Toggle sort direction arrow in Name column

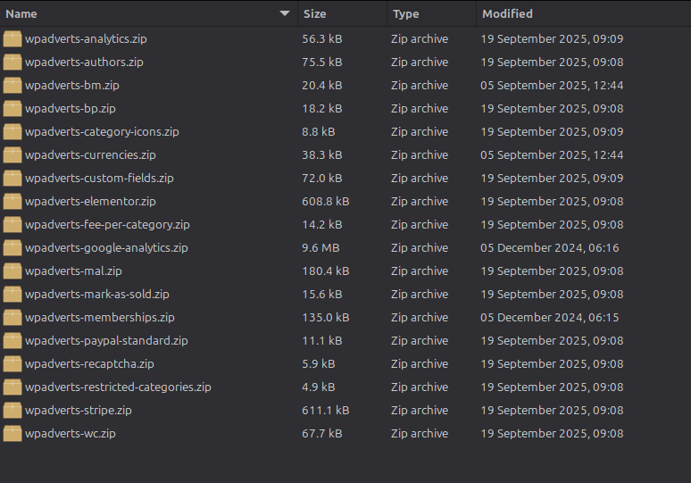(285, 13)
